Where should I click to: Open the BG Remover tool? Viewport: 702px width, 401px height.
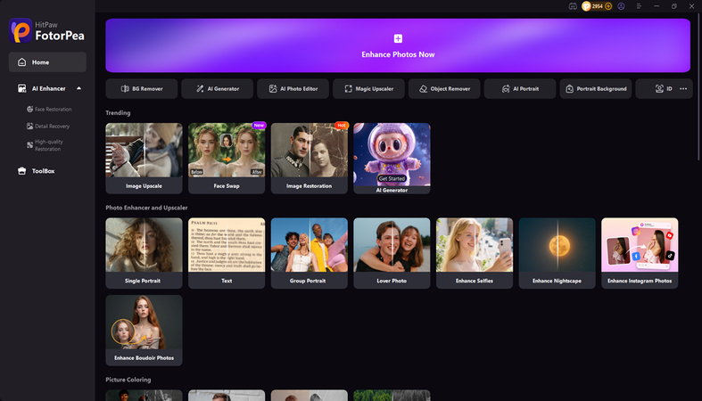pos(142,88)
